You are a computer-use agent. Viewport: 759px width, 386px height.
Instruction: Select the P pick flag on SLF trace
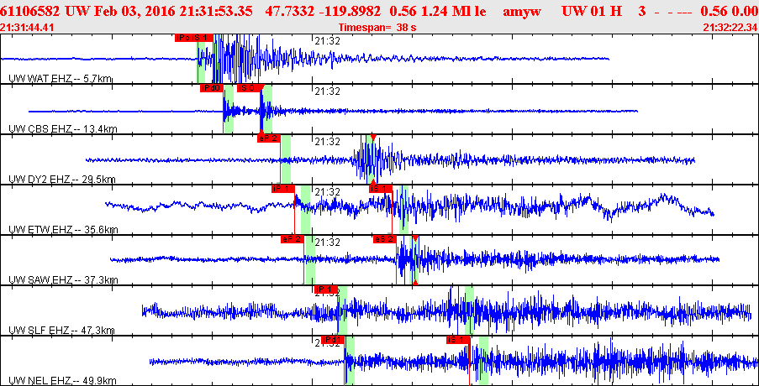(325, 289)
